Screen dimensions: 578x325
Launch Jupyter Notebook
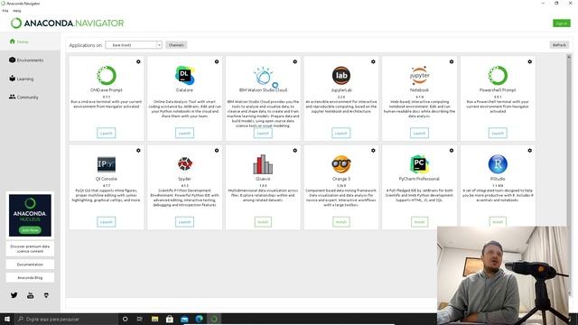[x=419, y=133]
